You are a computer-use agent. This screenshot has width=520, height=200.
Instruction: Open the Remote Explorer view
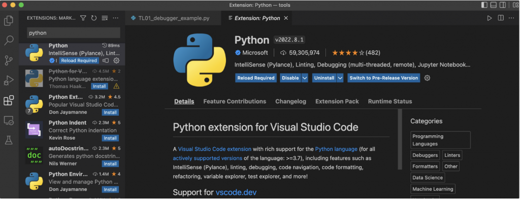9,120
